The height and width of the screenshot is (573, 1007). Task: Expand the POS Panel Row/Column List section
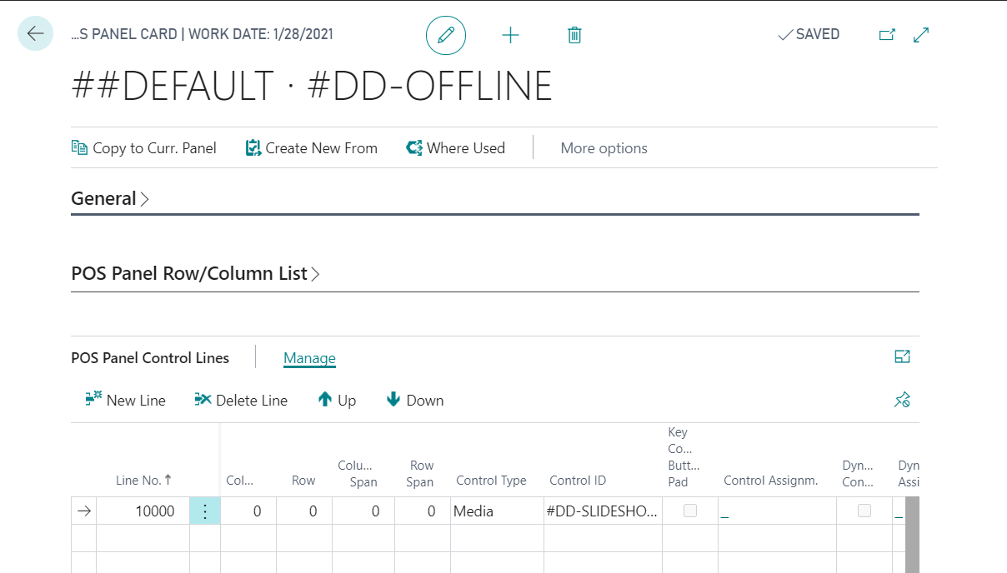pos(195,274)
